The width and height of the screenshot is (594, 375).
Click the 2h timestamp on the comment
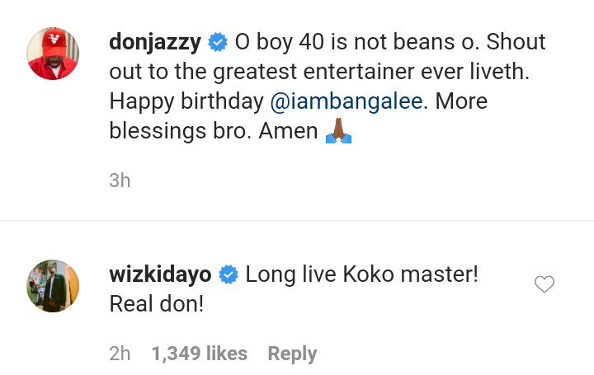[x=120, y=354]
